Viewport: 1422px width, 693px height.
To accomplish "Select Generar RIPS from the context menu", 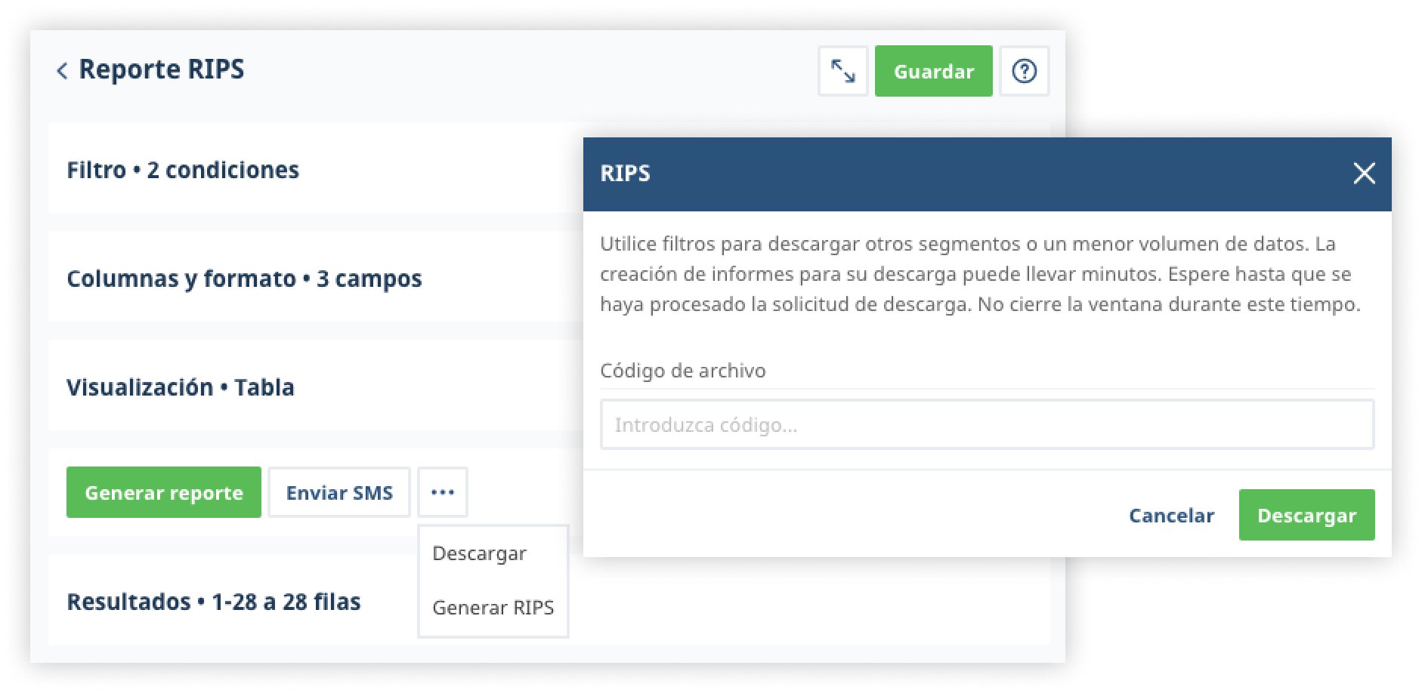I will (492, 607).
